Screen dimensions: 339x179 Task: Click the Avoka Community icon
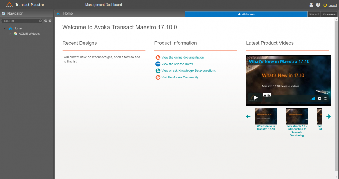click(x=158, y=77)
